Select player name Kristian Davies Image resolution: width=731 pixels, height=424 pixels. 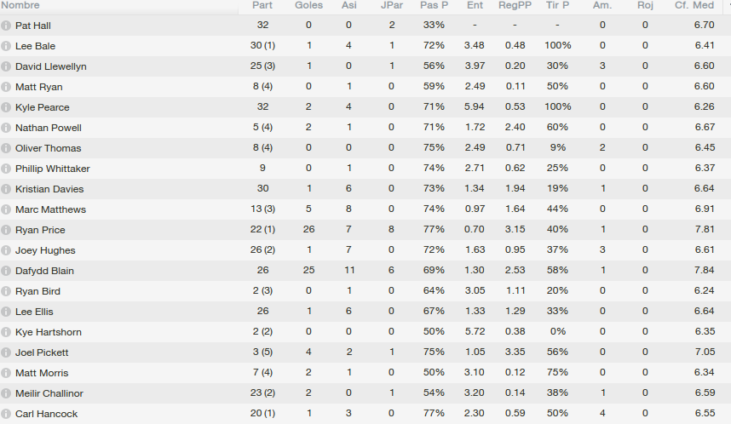[49, 189]
